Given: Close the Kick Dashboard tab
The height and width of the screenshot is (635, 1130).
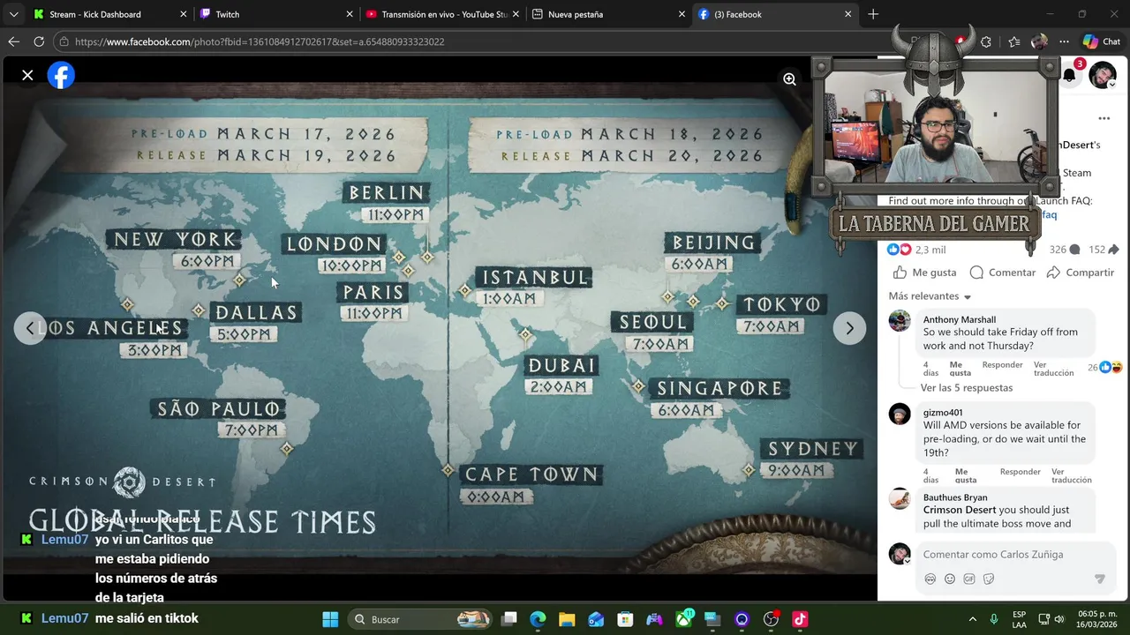Looking at the screenshot, I should pos(183,14).
